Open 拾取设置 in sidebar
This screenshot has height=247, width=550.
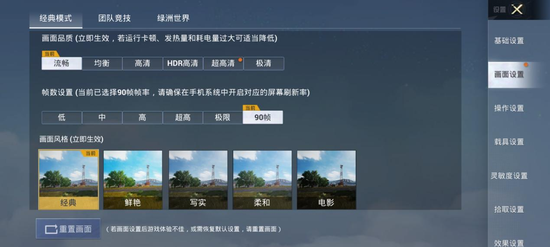click(509, 209)
